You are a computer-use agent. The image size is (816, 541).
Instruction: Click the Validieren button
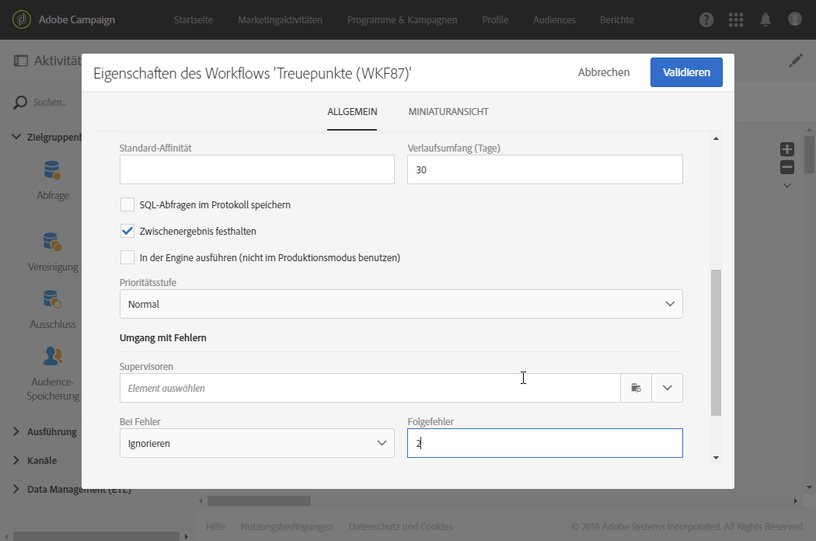click(x=686, y=72)
